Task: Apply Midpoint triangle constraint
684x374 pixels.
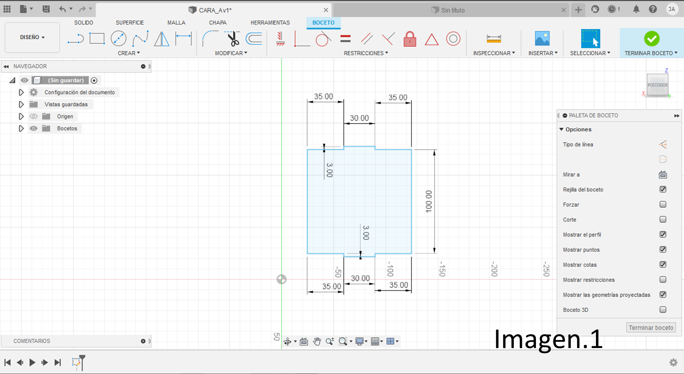Action: click(432, 39)
